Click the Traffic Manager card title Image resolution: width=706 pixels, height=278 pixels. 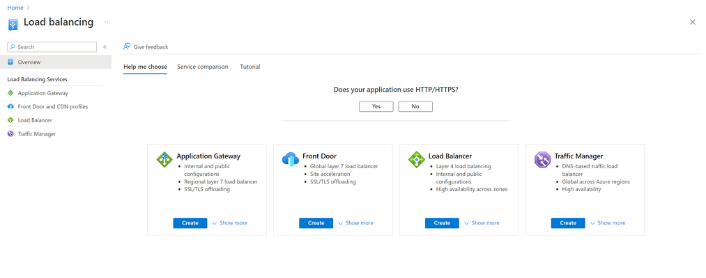click(x=578, y=156)
